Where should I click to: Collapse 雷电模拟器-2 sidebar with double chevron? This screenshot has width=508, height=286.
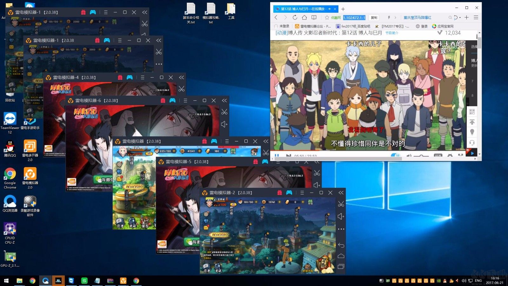click(x=341, y=193)
